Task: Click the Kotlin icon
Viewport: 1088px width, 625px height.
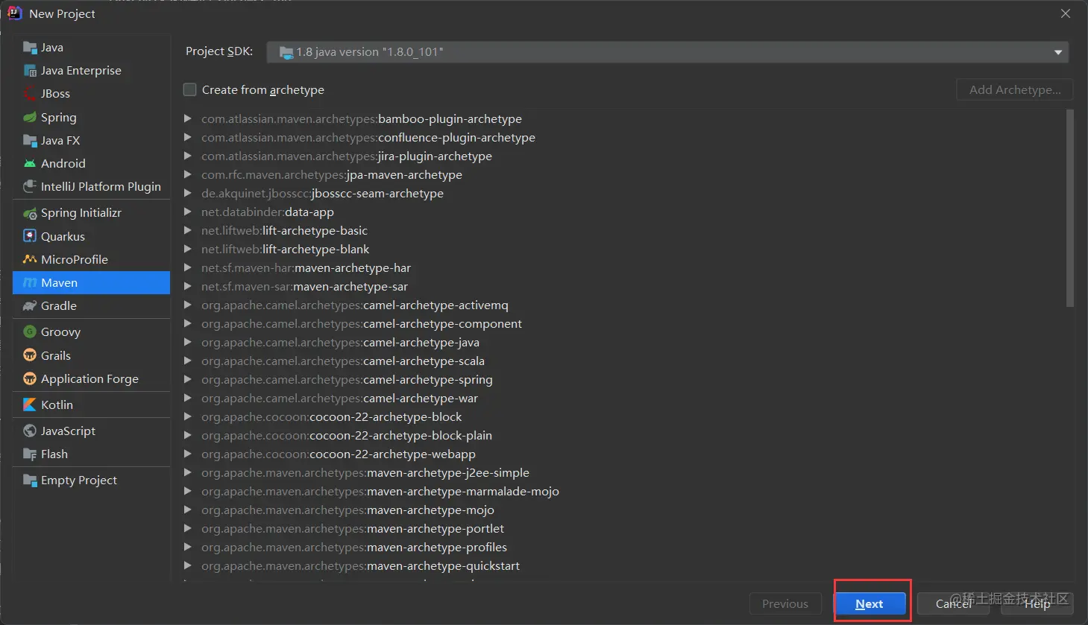Action: [x=30, y=405]
